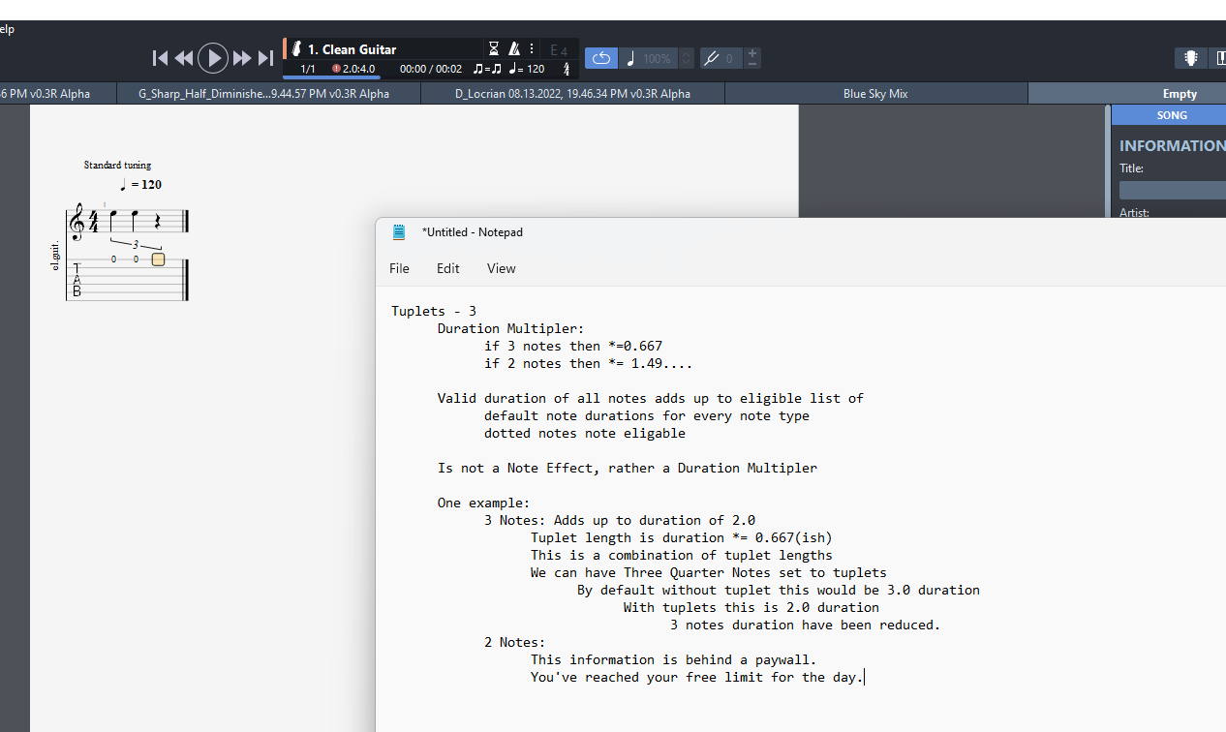Jump to the first bar
This screenshot has height=732, width=1226.
161,58
